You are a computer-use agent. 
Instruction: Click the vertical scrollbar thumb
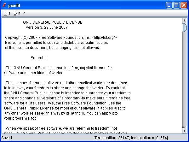(184, 27)
